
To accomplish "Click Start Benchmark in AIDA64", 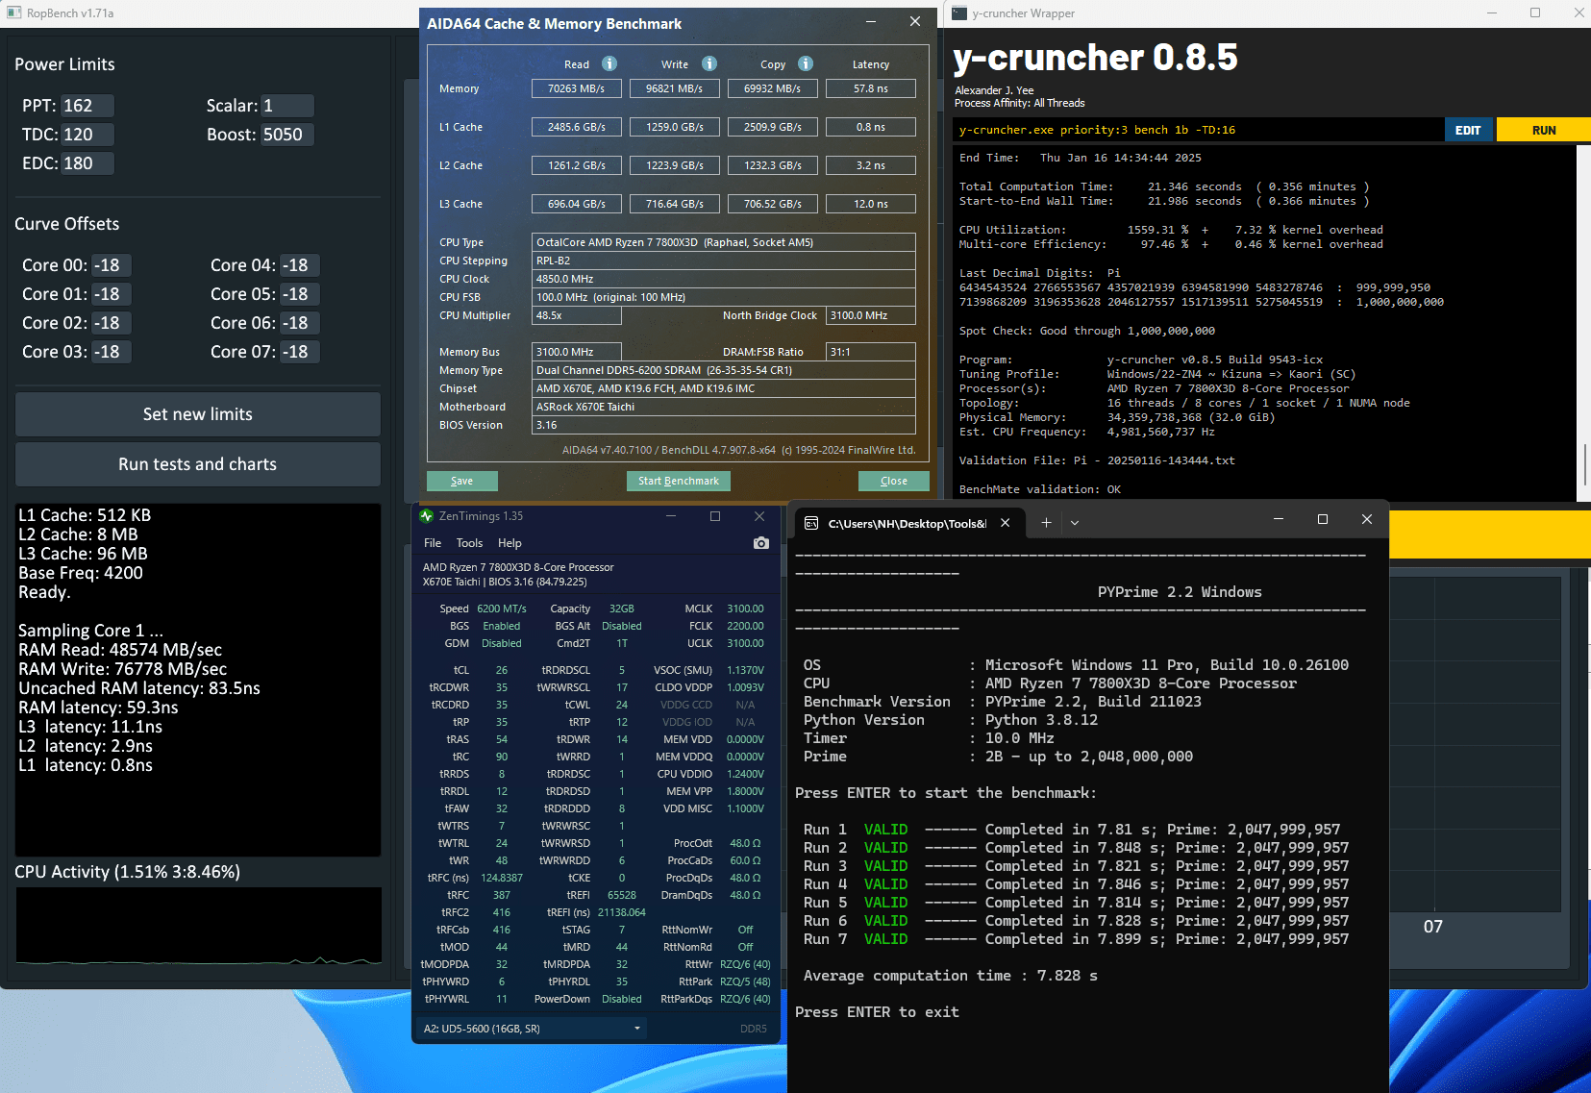I will [679, 481].
